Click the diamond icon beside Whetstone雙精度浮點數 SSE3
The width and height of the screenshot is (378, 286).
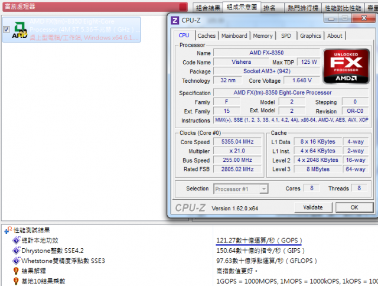pyautogui.click(x=16, y=261)
